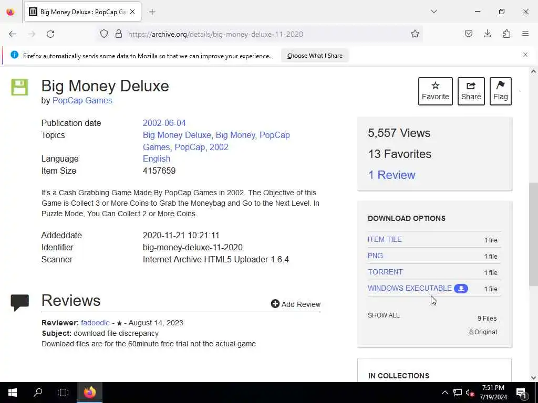538x403 pixels.
Task: Click the 8 Original files link
Action: (x=483, y=332)
